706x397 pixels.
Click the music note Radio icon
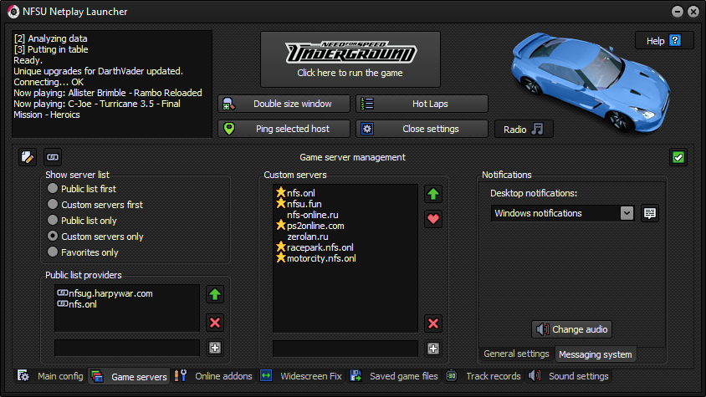[x=537, y=130]
